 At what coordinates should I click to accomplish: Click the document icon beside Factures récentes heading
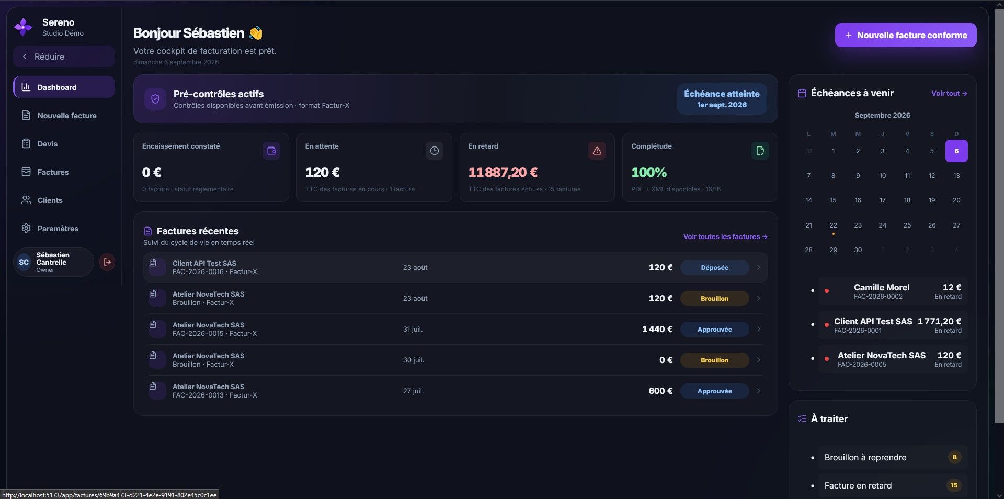(x=148, y=231)
